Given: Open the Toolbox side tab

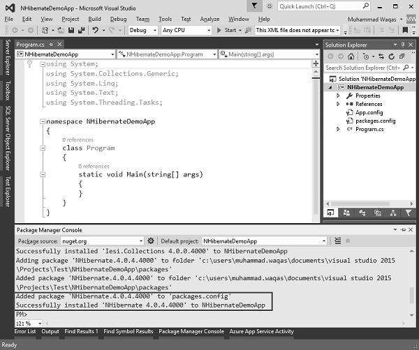Looking at the screenshot, I should click(x=8, y=91).
